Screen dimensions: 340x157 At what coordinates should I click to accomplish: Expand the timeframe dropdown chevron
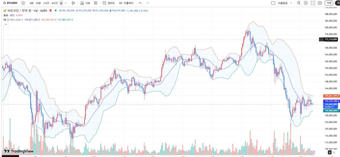(x=66, y=3)
